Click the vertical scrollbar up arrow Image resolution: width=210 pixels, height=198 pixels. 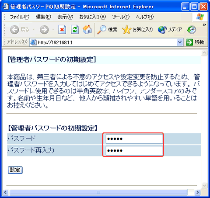(204, 53)
